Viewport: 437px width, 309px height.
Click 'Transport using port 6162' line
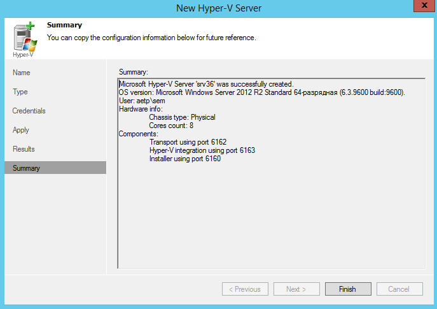point(188,142)
